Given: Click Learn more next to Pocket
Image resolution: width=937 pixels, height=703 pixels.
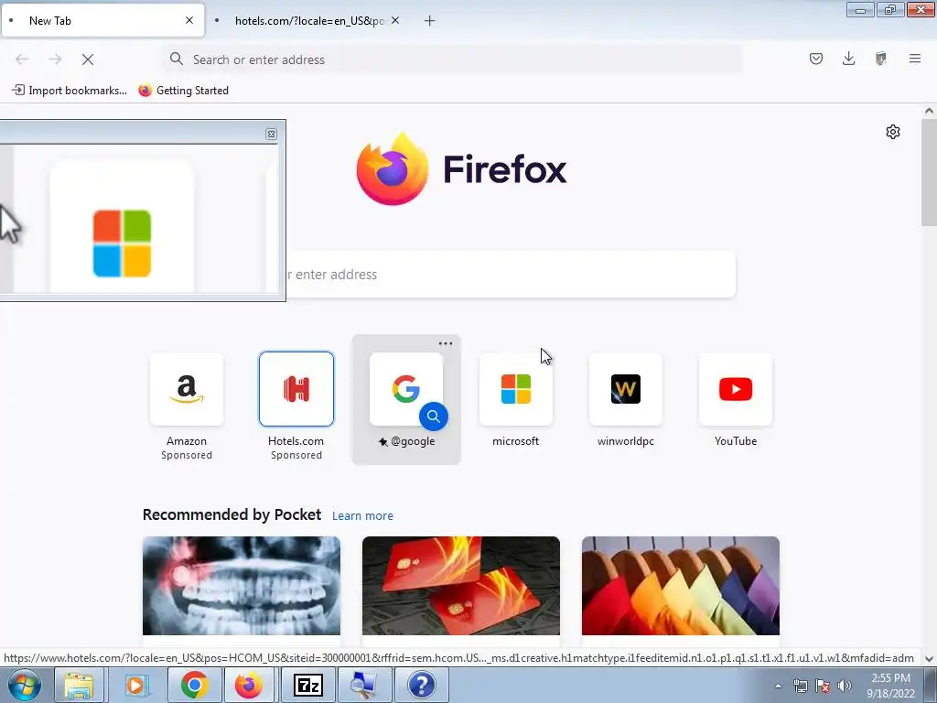Looking at the screenshot, I should click(362, 516).
